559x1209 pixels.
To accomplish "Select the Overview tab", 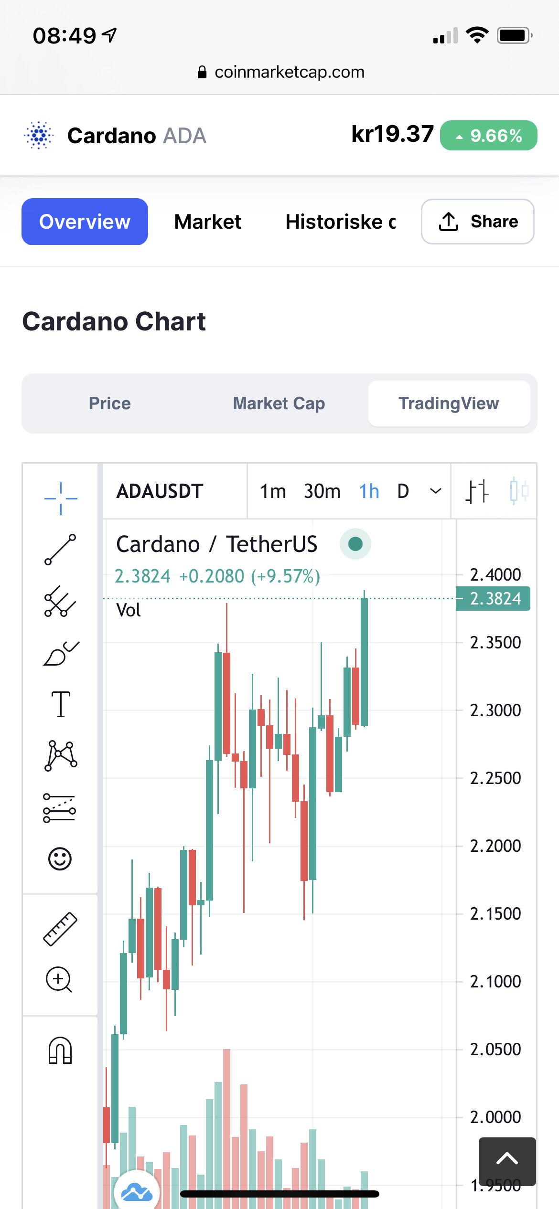I will point(85,222).
